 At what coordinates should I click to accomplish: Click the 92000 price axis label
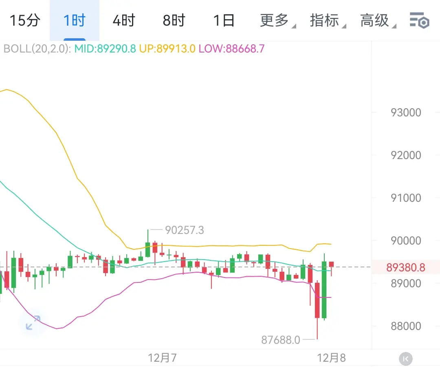tap(406, 155)
